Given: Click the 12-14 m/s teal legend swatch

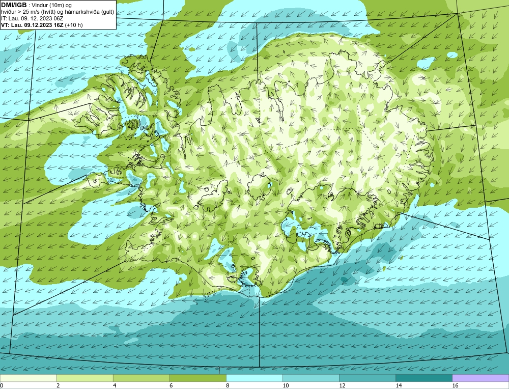Looking at the screenshot, I should 367,378.
